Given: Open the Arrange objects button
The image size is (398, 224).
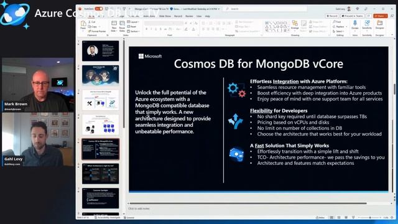Looking at the screenshot, I should (295, 26).
